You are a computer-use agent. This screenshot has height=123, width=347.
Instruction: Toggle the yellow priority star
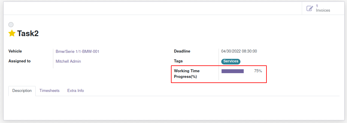tap(12, 33)
